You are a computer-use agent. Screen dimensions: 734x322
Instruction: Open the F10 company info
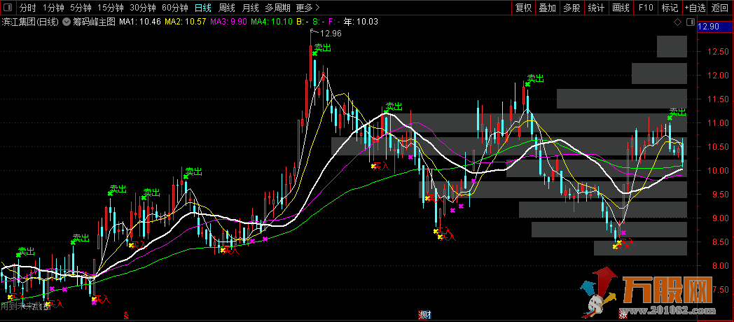point(646,8)
